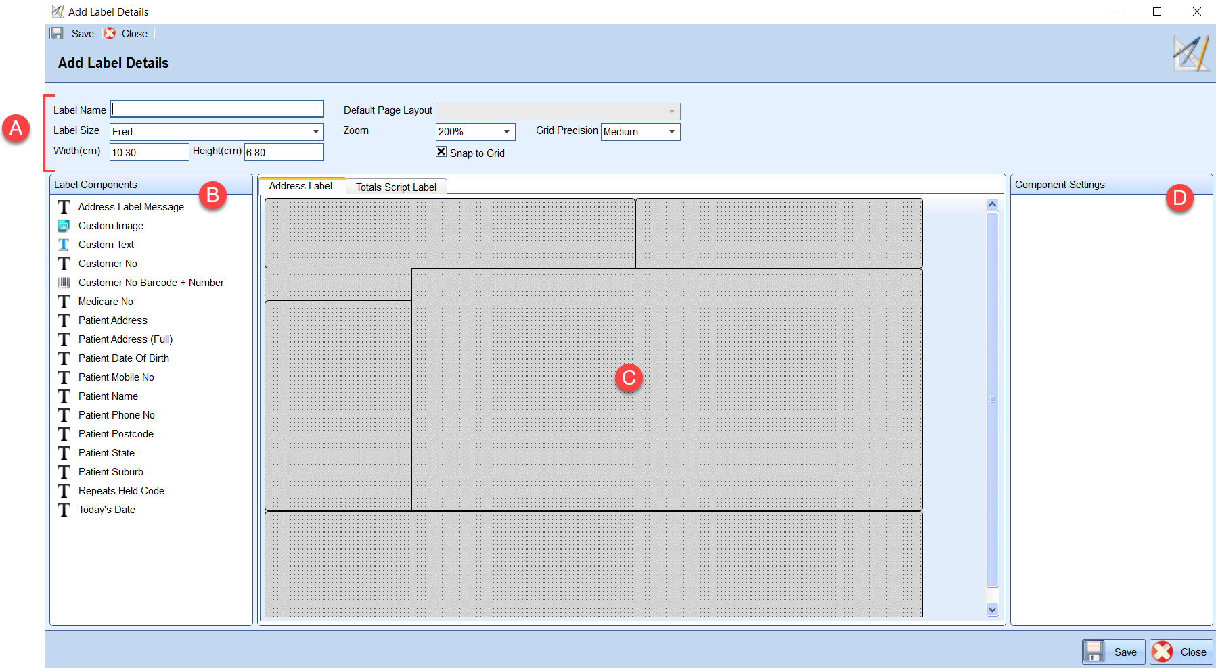Open the Label Size dropdown
This screenshot has height=668, width=1216.
click(316, 131)
